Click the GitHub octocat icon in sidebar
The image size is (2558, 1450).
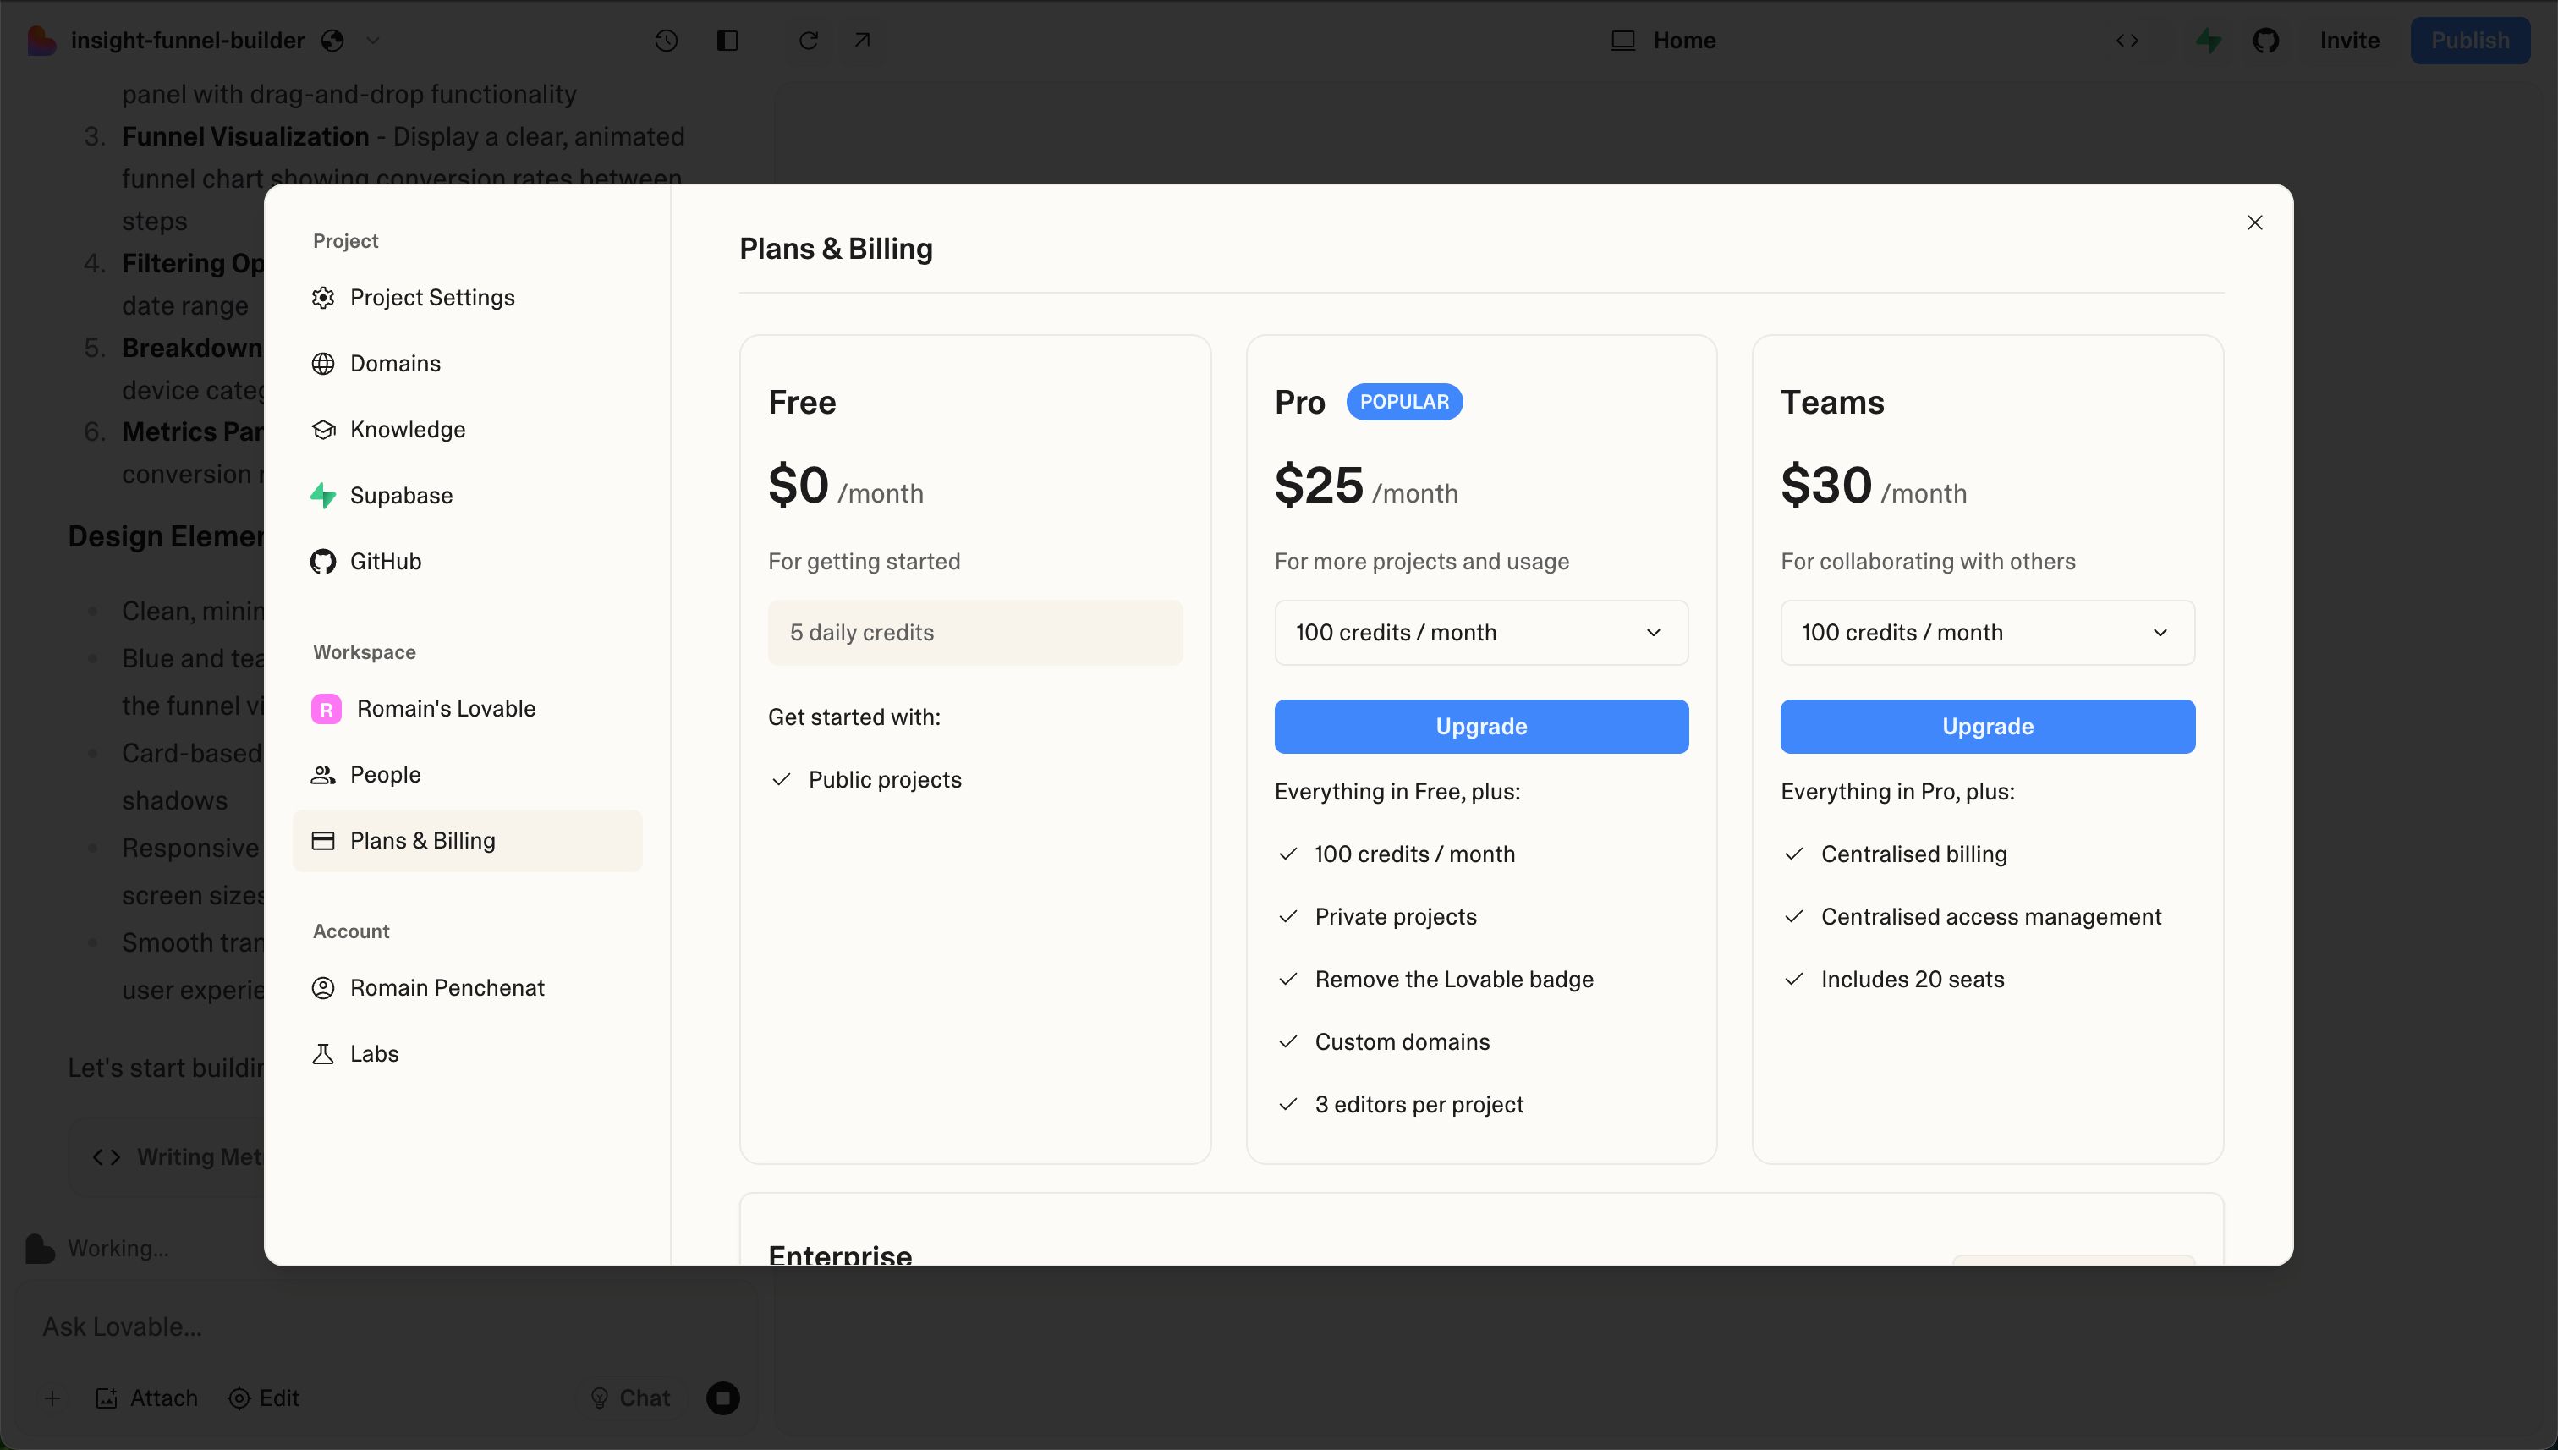pos(322,562)
